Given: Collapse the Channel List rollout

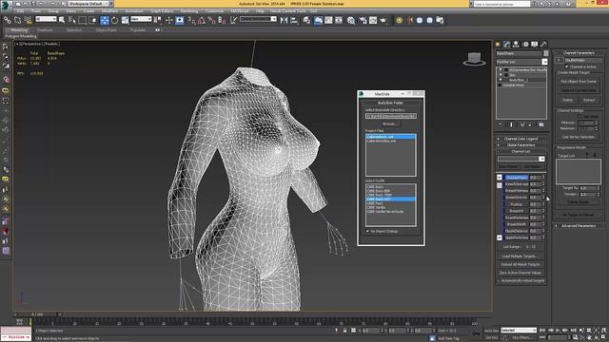Looking at the screenshot, I should point(521,151).
